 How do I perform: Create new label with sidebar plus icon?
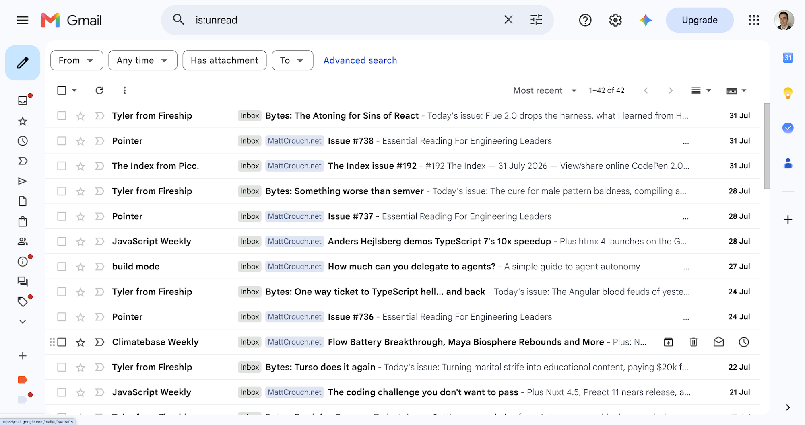pos(23,356)
